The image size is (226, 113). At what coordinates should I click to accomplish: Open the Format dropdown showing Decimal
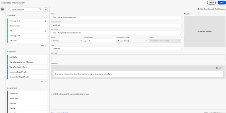67,41
